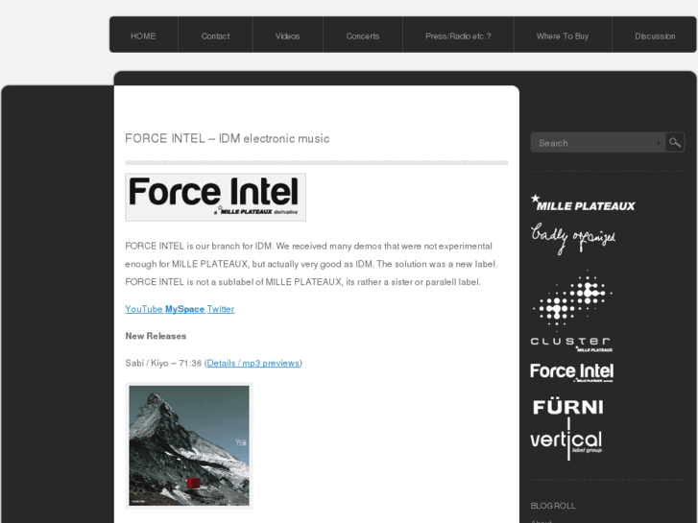Viewport: 698px width, 523px height.
Task: Follow the MySpace link
Action: tap(184, 309)
